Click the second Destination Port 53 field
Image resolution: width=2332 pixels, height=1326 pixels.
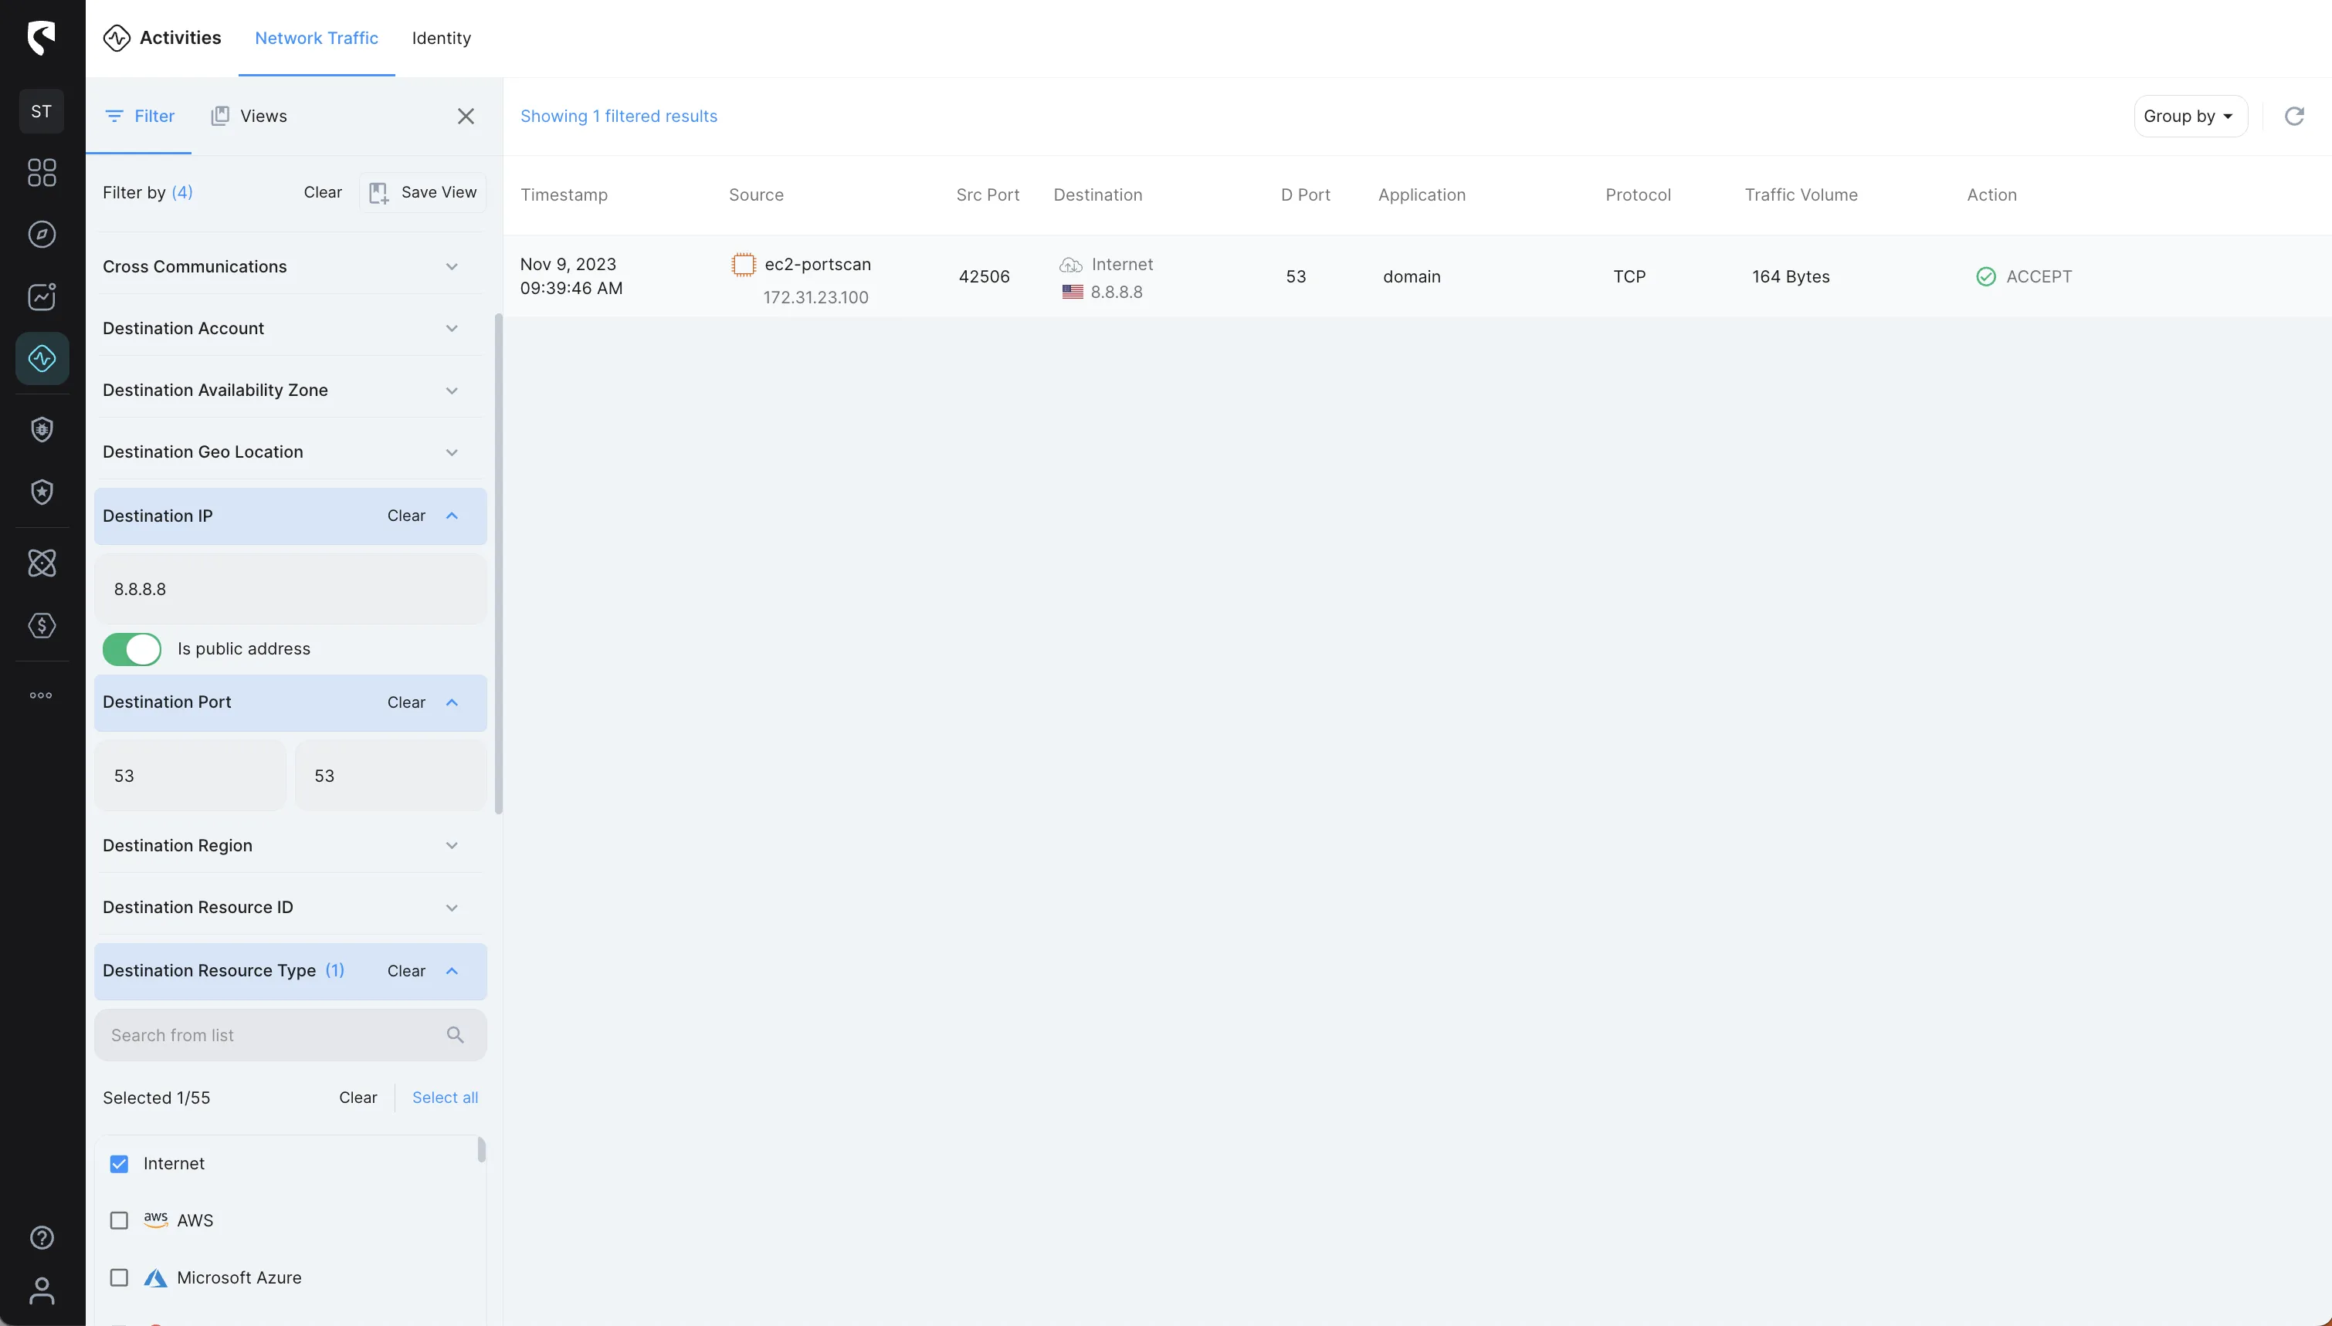click(x=391, y=775)
